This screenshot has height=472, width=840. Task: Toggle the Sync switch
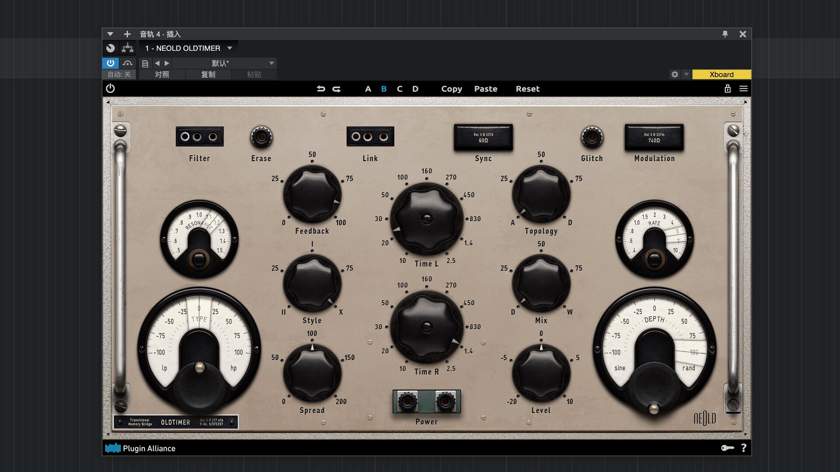click(483, 137)
